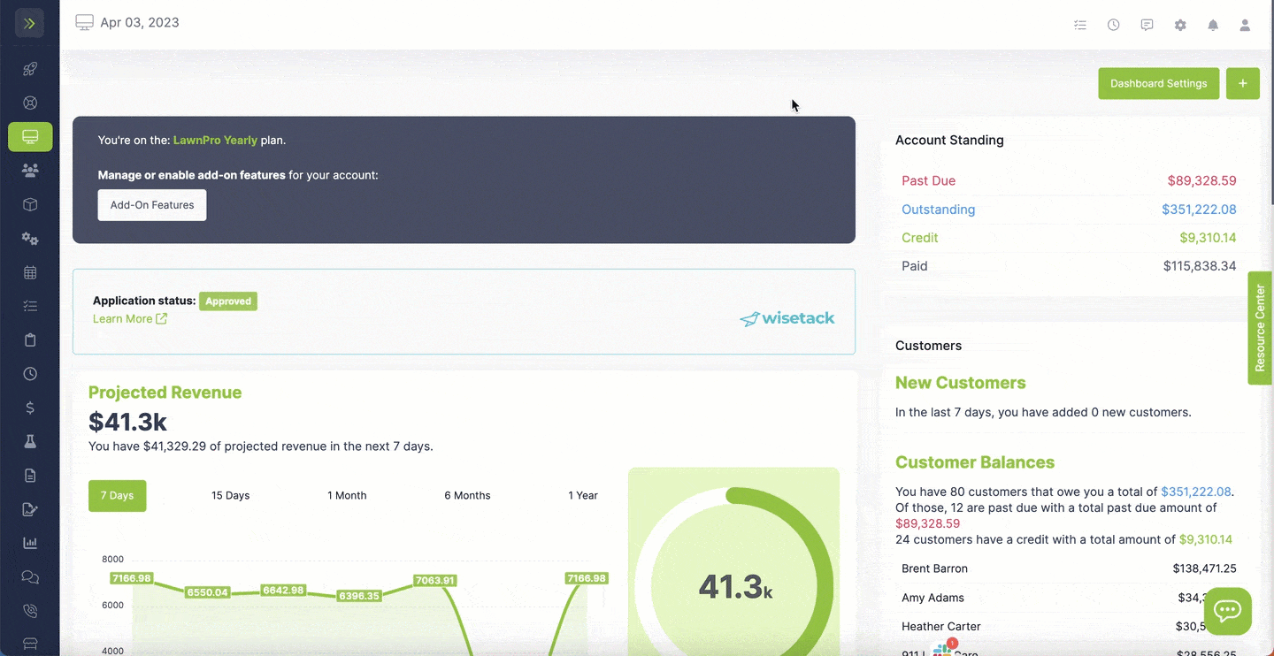Select the 1 Year revenue tab
This screenshot has width=1274, height=656.
(583, 496)
